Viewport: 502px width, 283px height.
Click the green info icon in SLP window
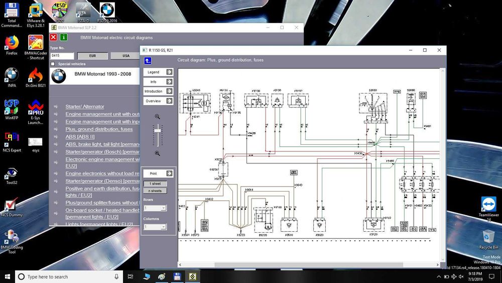64,37
